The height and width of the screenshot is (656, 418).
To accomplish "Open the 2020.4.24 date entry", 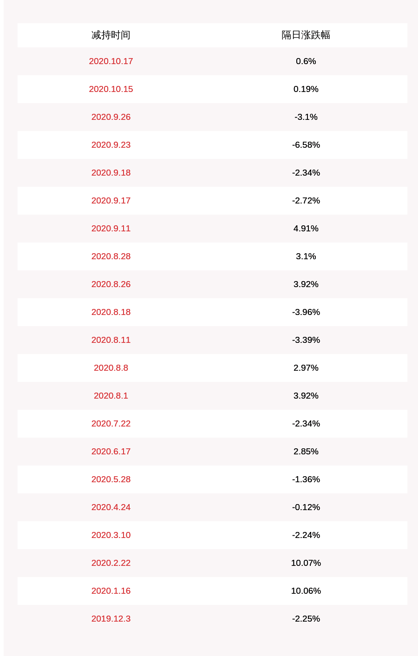I will (111, 507).
